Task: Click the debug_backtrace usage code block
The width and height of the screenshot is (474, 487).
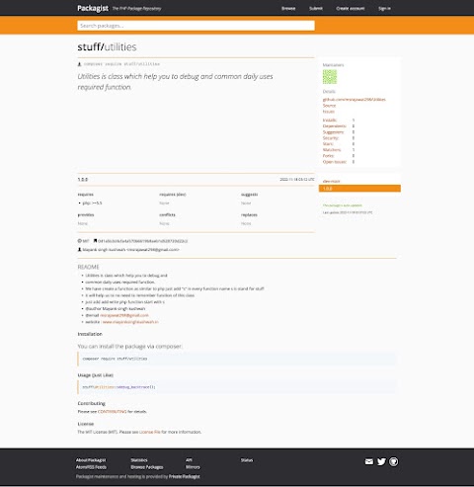Action: coord(237,387)
